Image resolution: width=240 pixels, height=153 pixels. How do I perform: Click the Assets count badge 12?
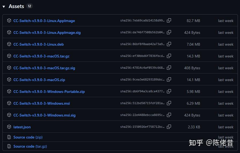point(29,6)
